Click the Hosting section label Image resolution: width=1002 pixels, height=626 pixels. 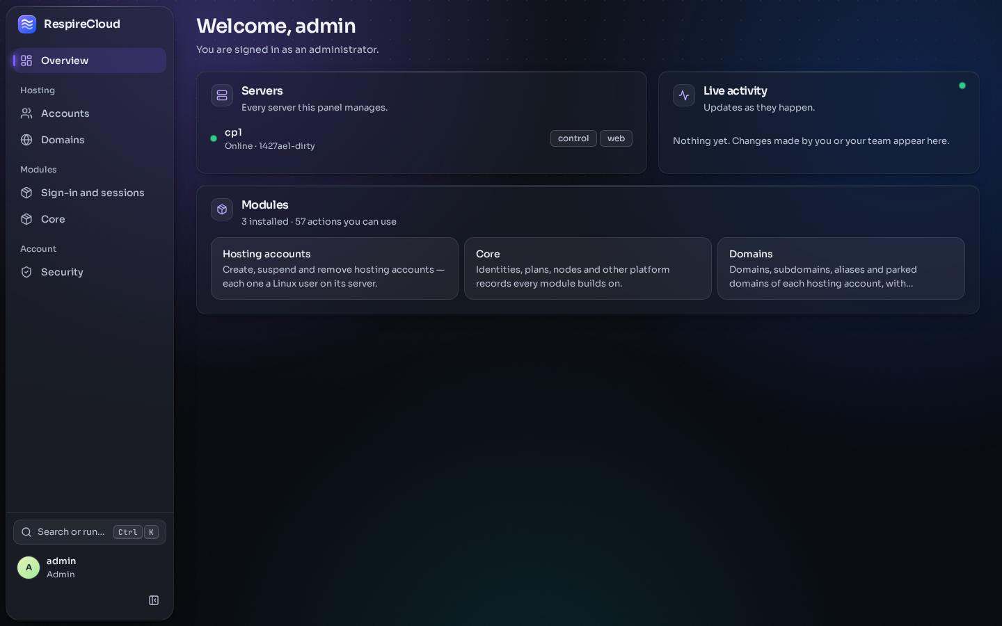coord(38,90)
